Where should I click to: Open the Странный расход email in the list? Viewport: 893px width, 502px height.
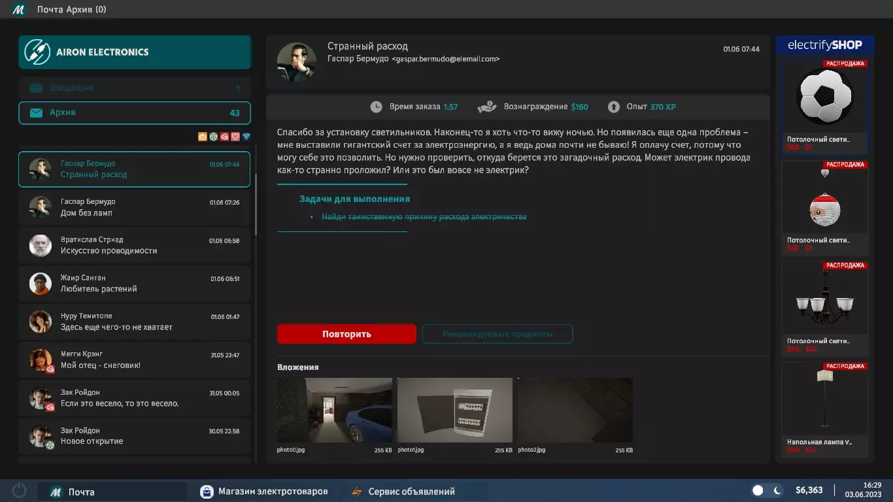(x=135, y=169)
